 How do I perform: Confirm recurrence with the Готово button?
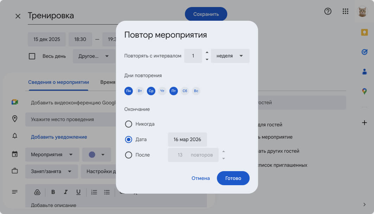point(233,178)
